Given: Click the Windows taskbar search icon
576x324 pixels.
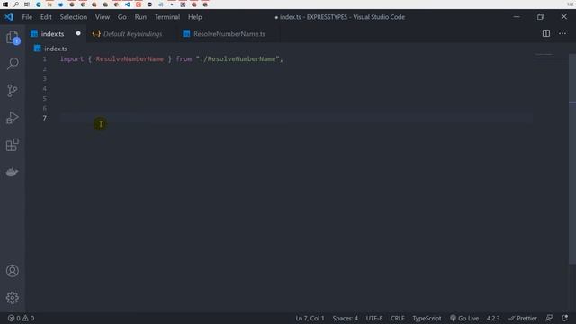Looking at the screenshot, I should coord(16,4).
